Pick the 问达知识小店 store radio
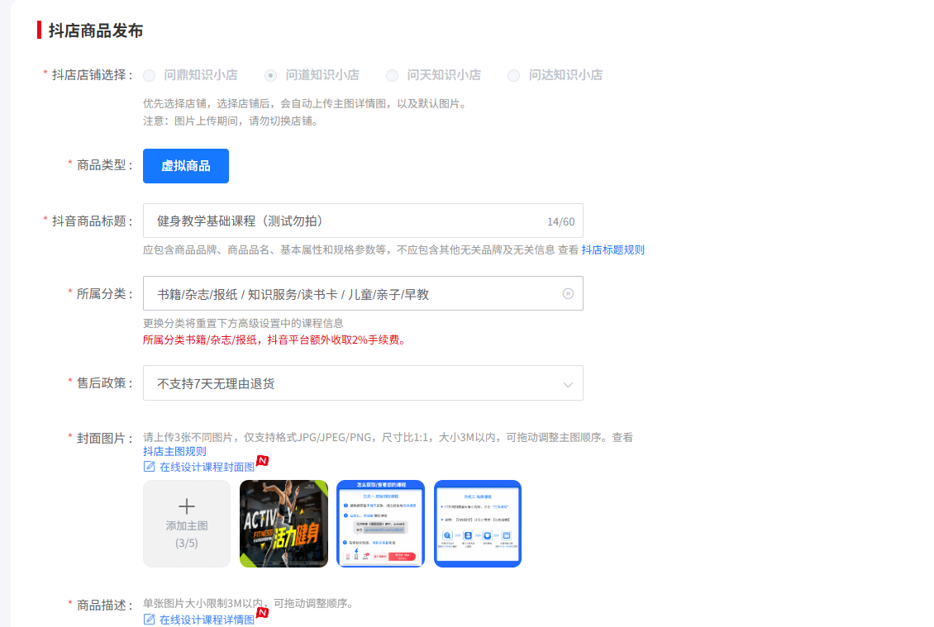This screenshot has height=627, width=934. coord(513,75)
